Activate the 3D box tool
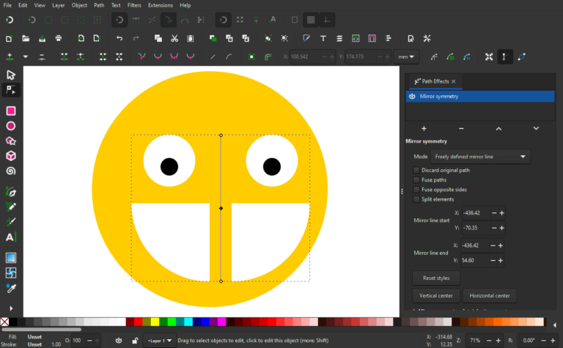Screen dimensions: 563x348 11,156
